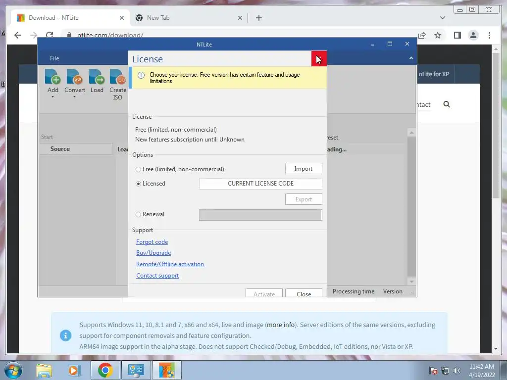
Task: Click NTLite list scrollbar down arrow
Action: pyautogui.click(x=411, y=282)
